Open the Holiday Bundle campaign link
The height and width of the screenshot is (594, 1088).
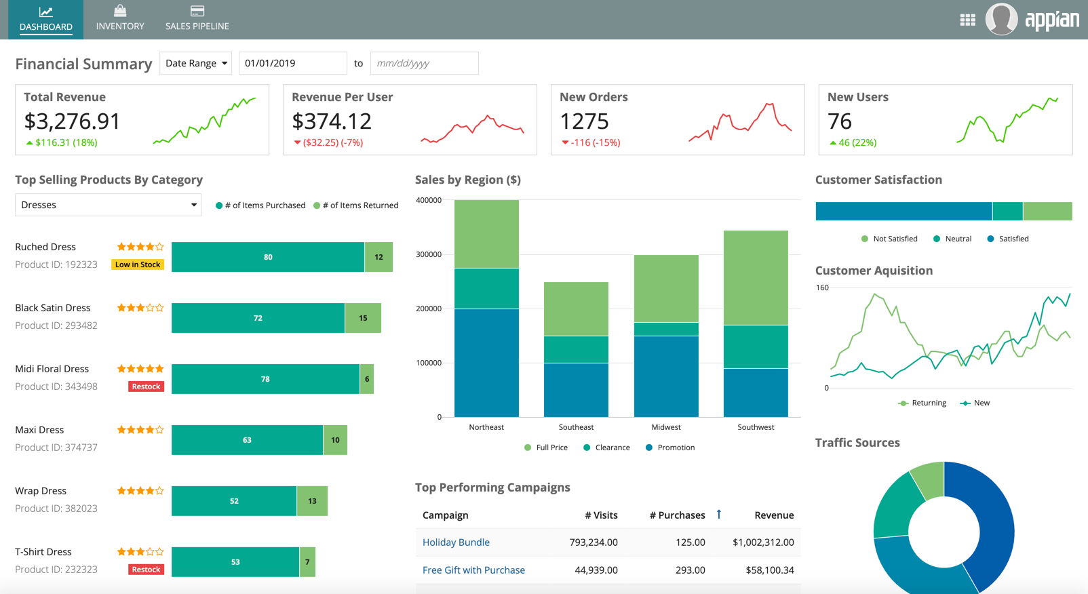tap(456, 542)
